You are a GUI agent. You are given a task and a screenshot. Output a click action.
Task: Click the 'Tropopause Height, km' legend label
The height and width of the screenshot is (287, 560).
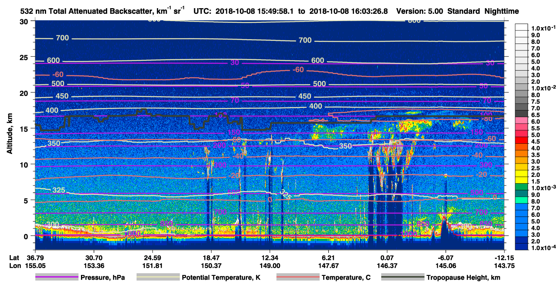pos(463,278)
